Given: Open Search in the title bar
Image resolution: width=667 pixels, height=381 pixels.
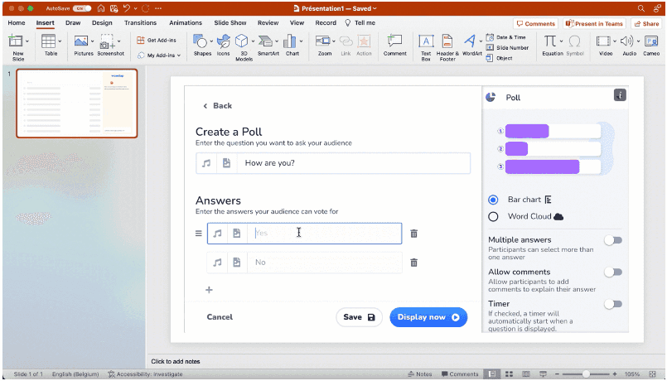Looking at the screenshot, I should (x=641, y=8).
